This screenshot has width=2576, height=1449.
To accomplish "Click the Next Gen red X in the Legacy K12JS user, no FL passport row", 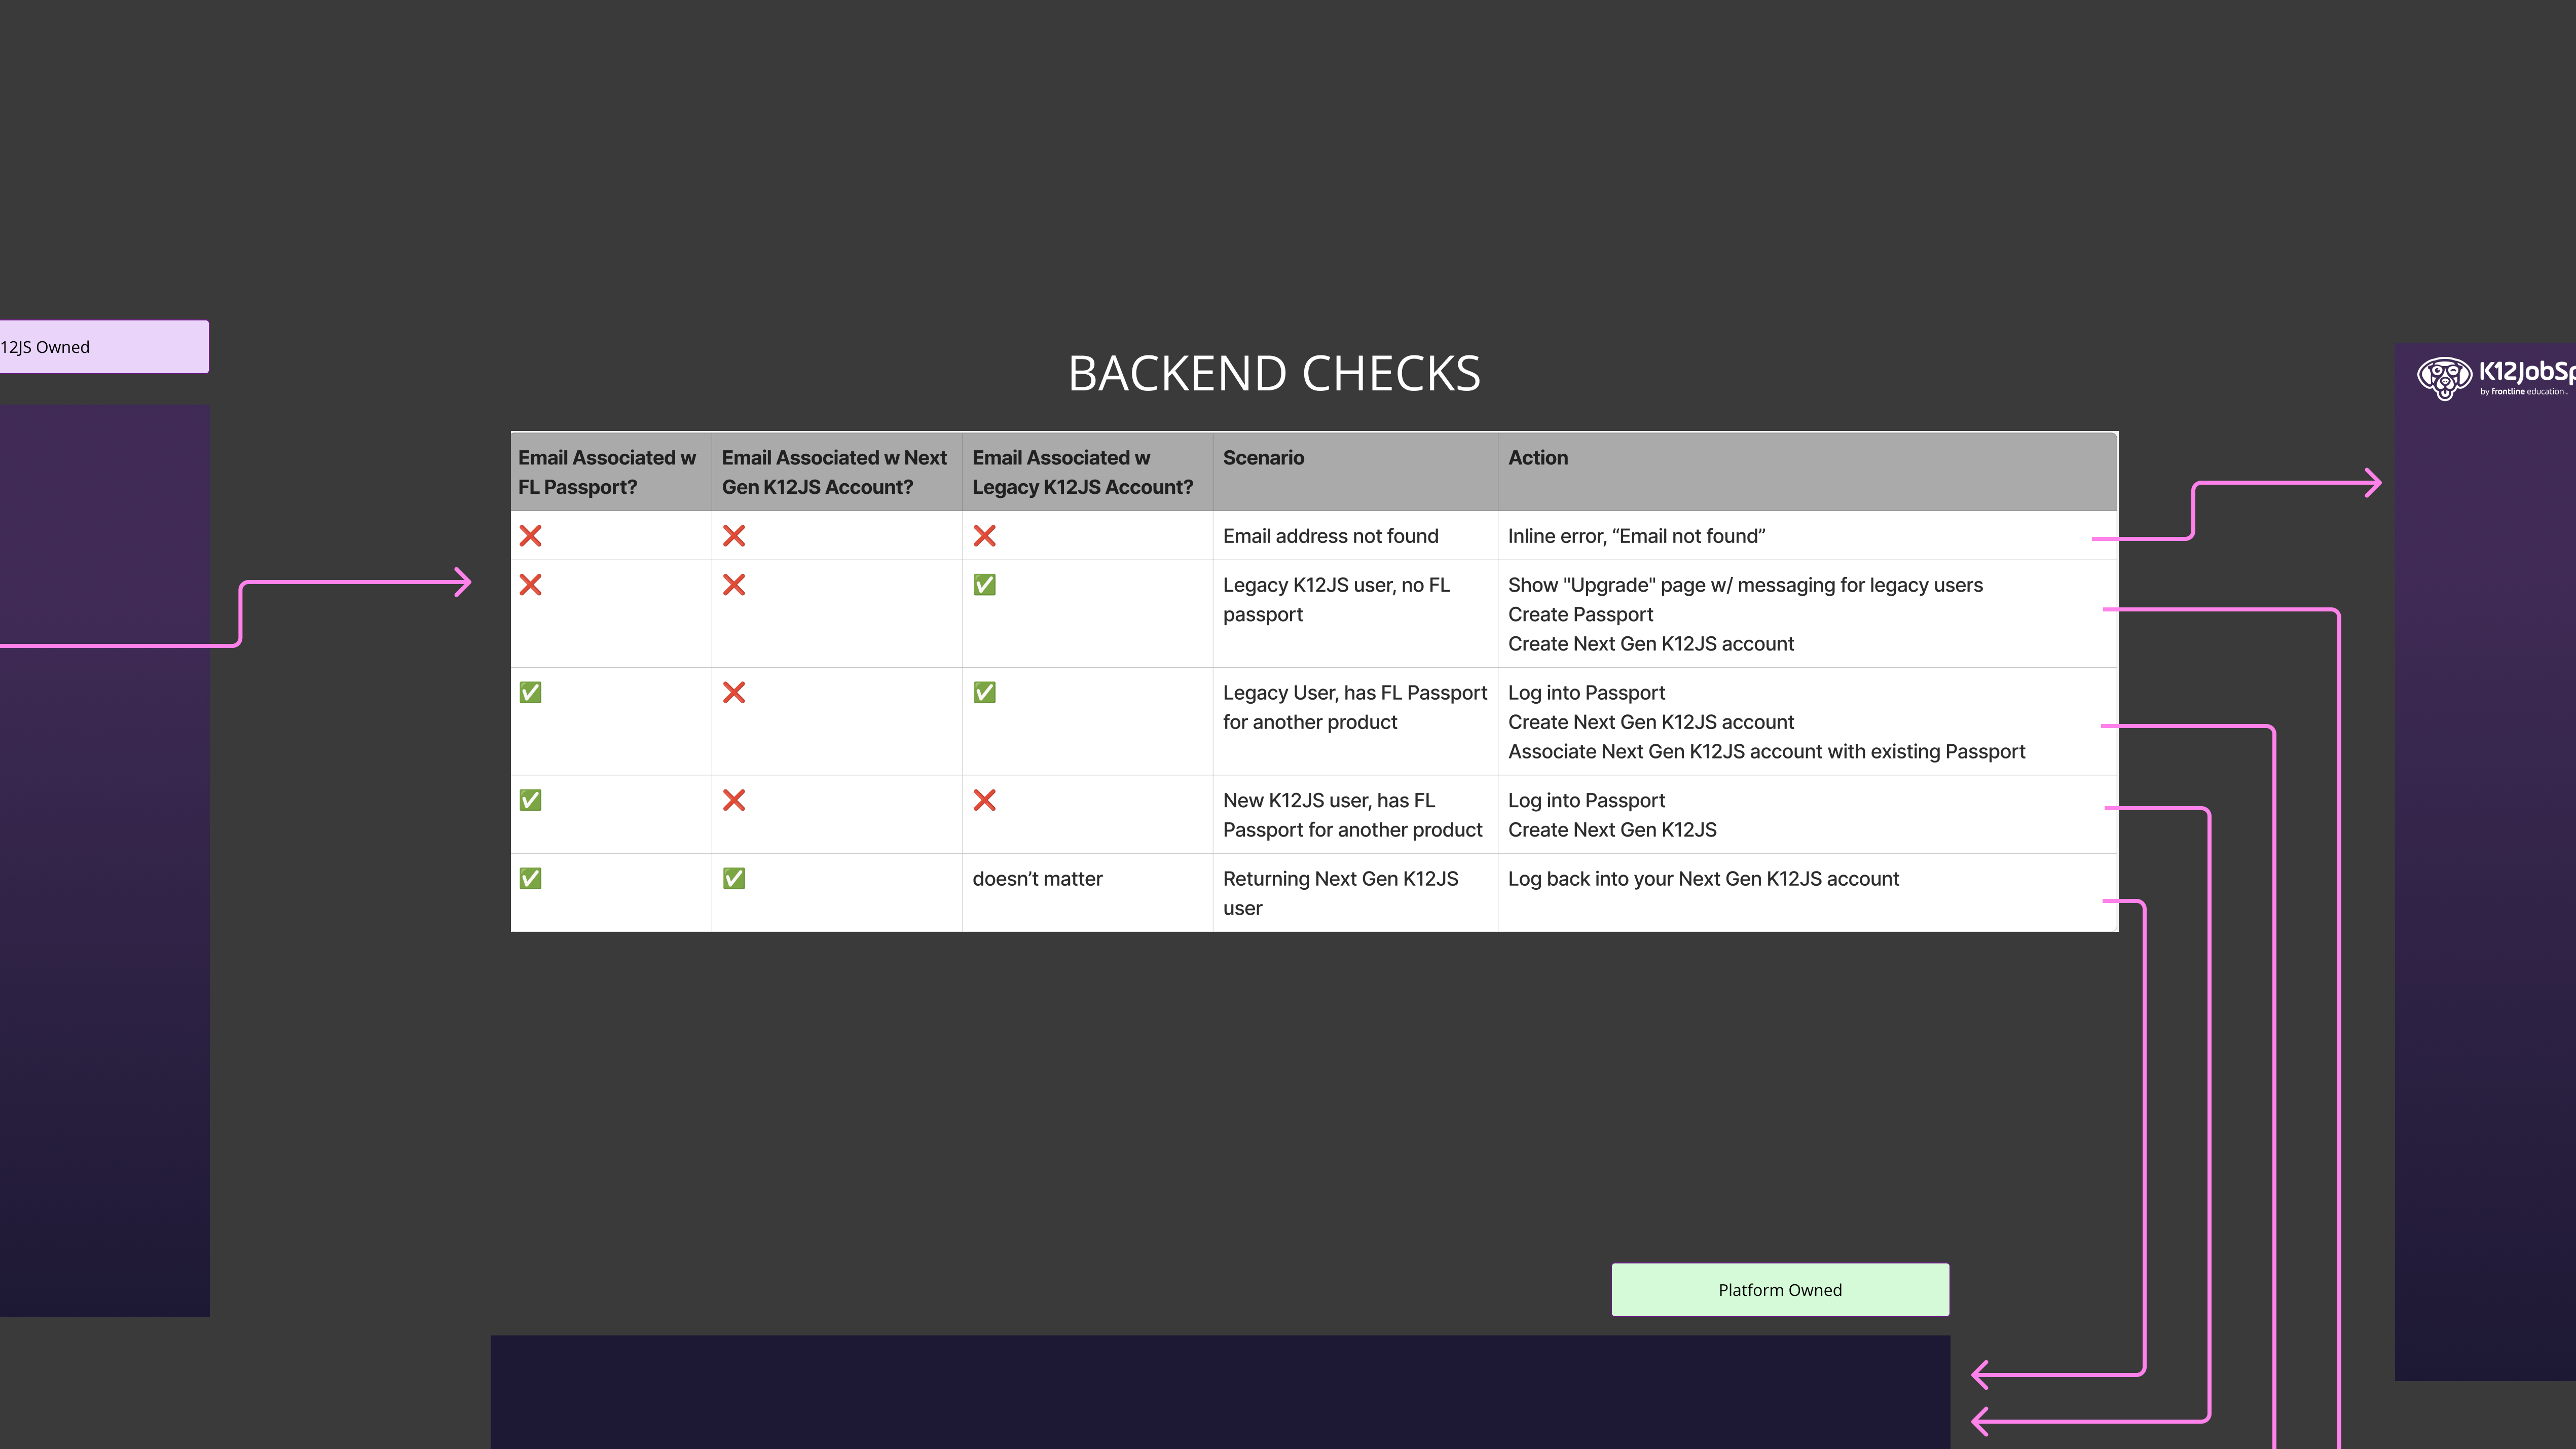I will (x=734, y=585).
